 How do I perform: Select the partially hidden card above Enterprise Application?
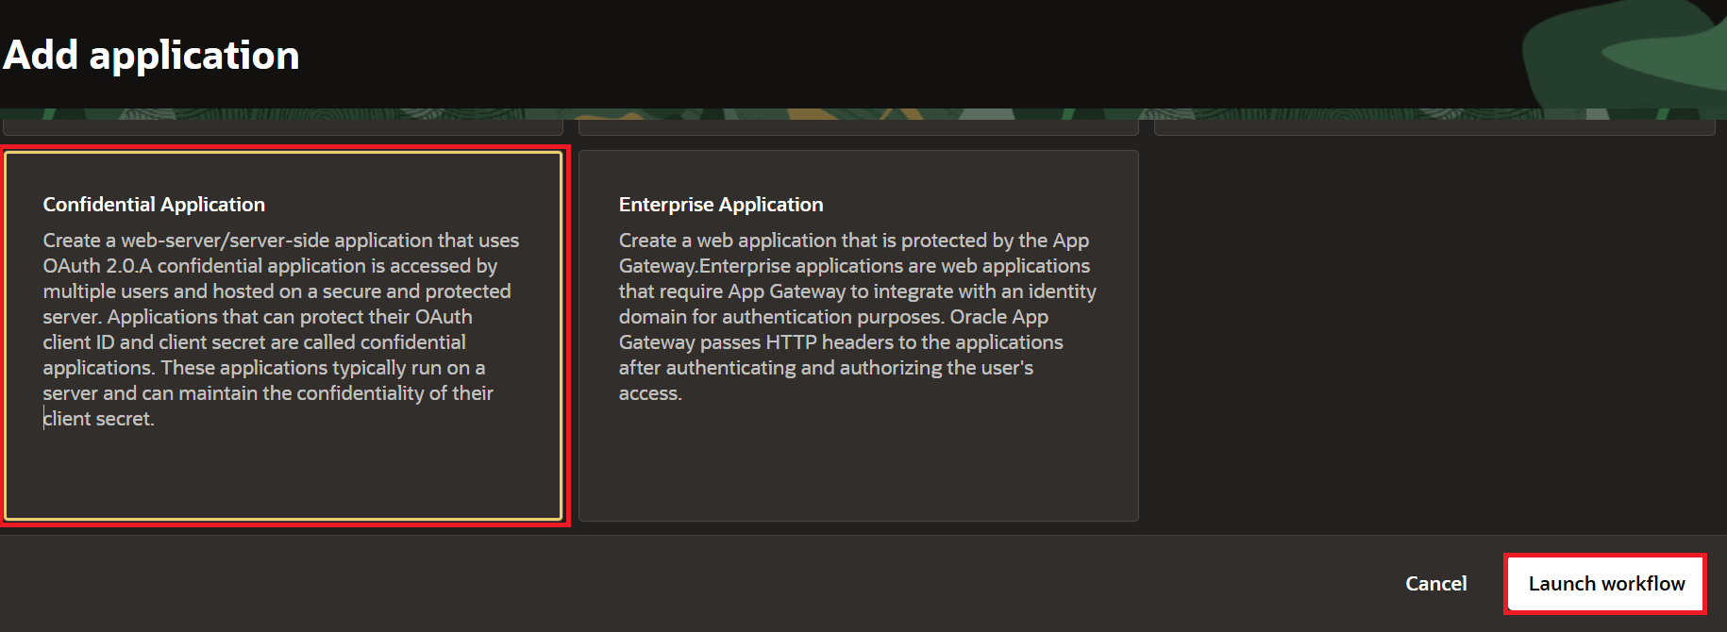(x=858, y=127)
